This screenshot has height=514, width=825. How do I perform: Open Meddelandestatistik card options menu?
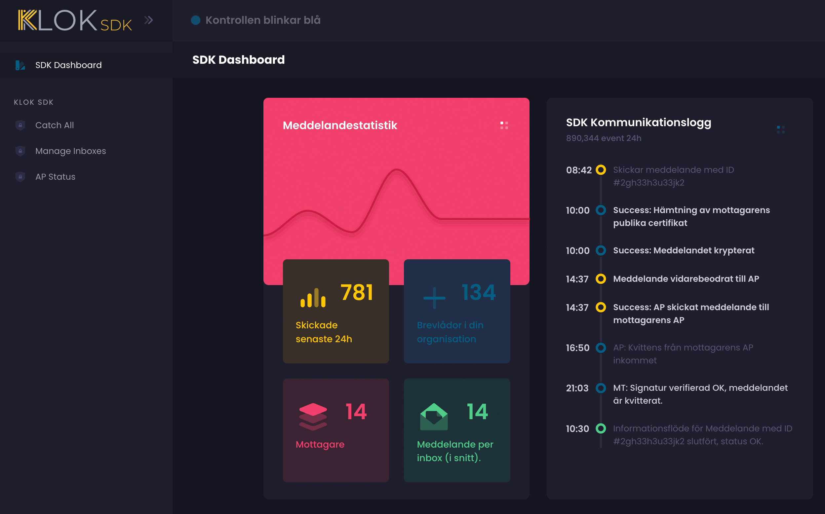(504, 126)
